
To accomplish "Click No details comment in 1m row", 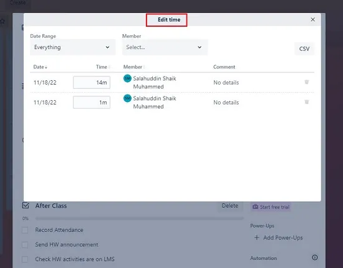I will [x=226, y=103].
